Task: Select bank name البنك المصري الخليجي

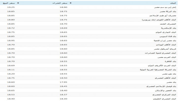Action: coord(165,99)
